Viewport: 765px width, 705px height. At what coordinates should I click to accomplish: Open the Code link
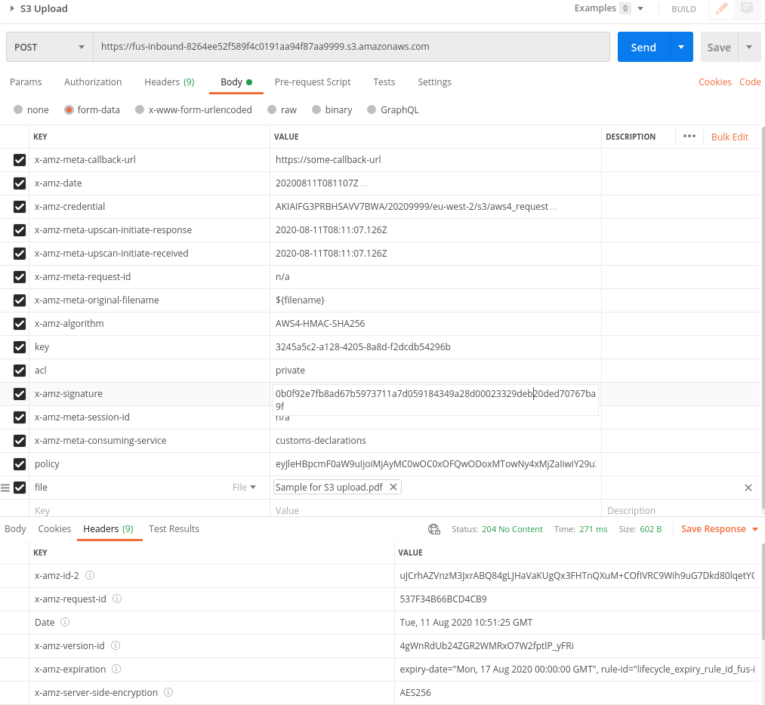[750, 82]
